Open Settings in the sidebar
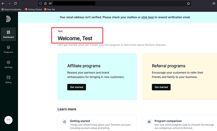 (x=8, y=64)
